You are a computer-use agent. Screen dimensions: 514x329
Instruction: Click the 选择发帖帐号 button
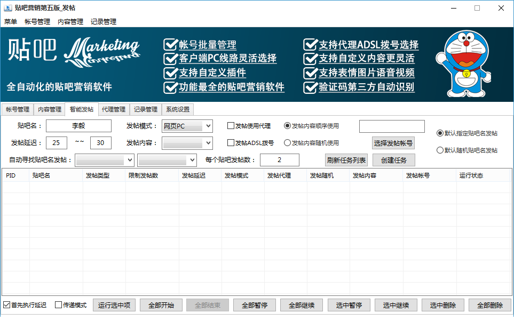[393, 143]
